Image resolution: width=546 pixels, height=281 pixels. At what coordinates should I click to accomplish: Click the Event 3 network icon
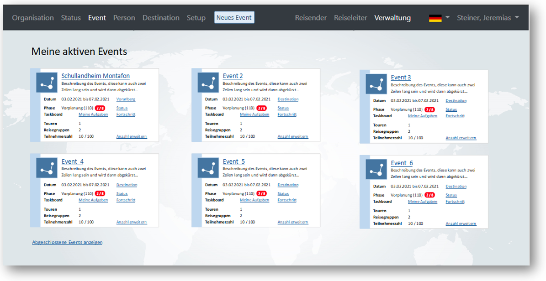click(376, 83)
